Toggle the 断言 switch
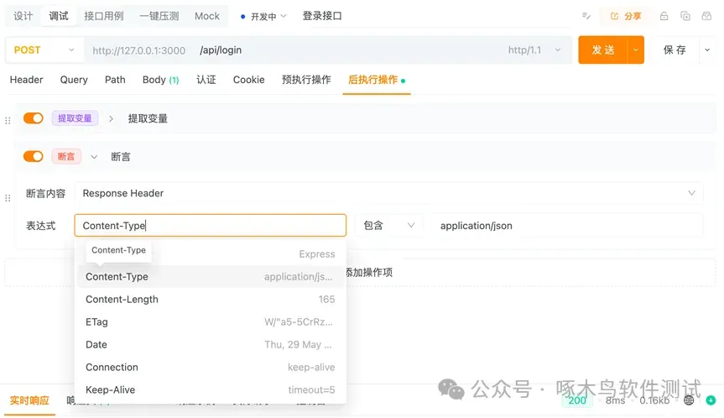 (34, 157)
